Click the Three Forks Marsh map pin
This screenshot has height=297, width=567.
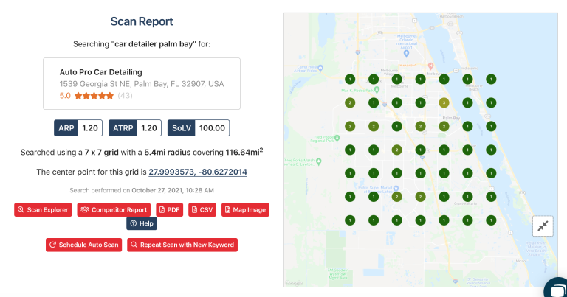(319, 161)
